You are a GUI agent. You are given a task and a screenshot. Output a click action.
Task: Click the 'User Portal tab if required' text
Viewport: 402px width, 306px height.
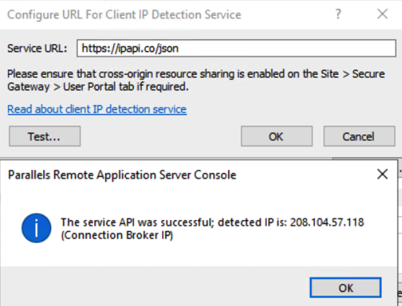(x=126, y=86)
